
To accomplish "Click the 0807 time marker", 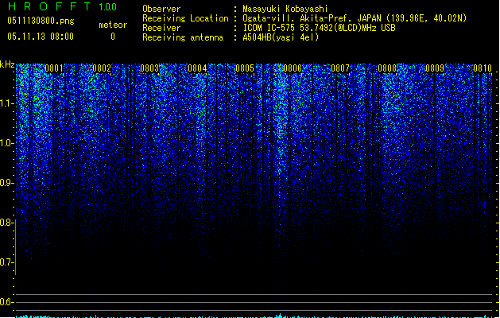I will tap(340, 68).
